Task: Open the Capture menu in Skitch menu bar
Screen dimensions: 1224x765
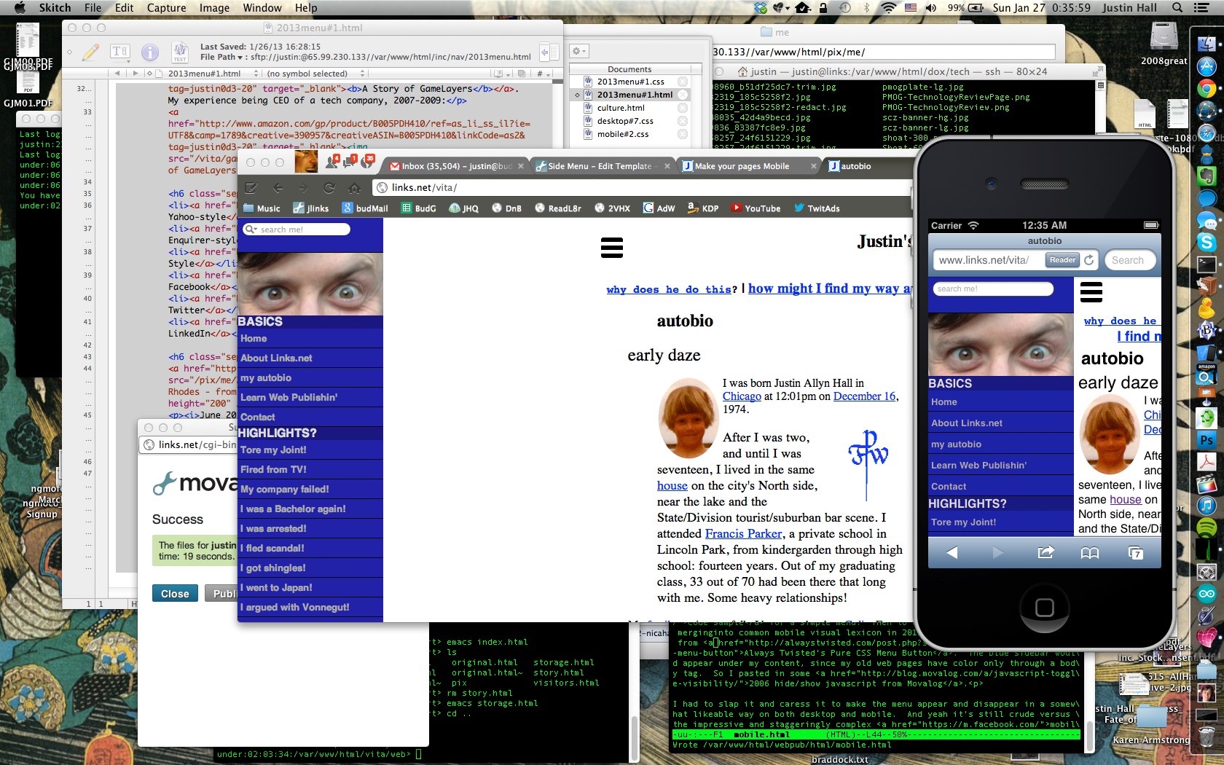Action: (x=166, y=8)
